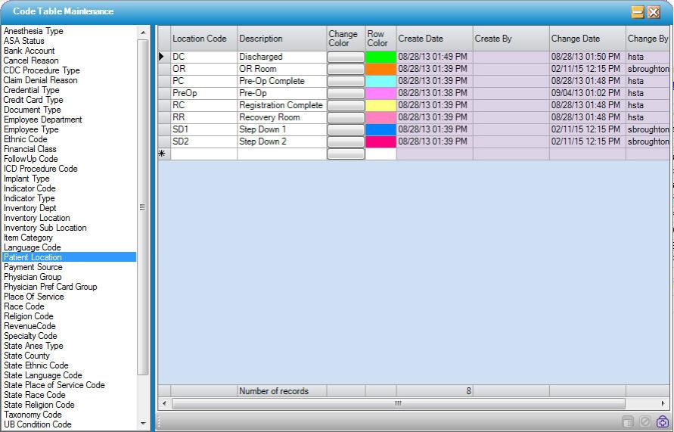
Task: Click the empty Location Code cell in new row
Action: 203,154
